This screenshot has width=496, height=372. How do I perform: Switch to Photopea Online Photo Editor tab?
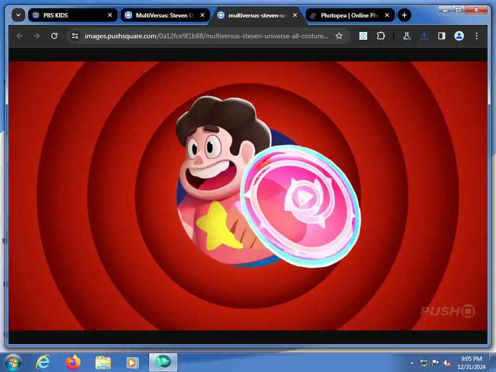(x=350, y=15)
